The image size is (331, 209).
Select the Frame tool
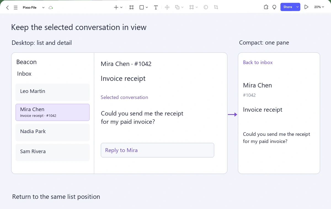coord(132,7)
